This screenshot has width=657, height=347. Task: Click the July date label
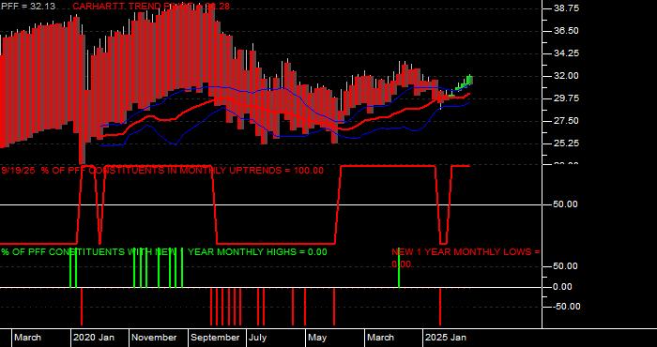click(x=258, y=338)
